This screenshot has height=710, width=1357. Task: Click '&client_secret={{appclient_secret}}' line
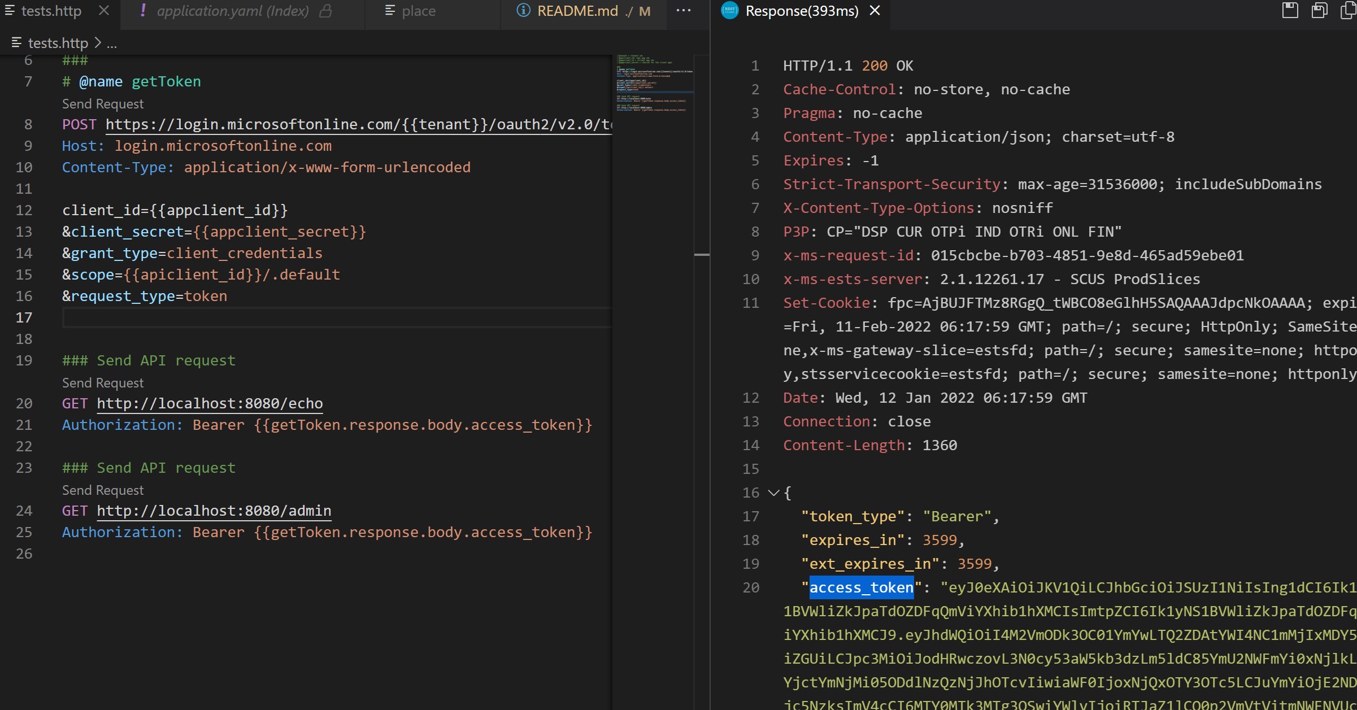[214, 232]
